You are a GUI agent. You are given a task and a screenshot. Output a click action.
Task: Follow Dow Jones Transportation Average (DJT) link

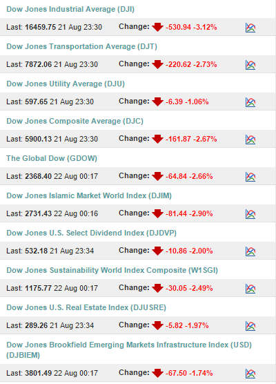(x=81, y=46)
